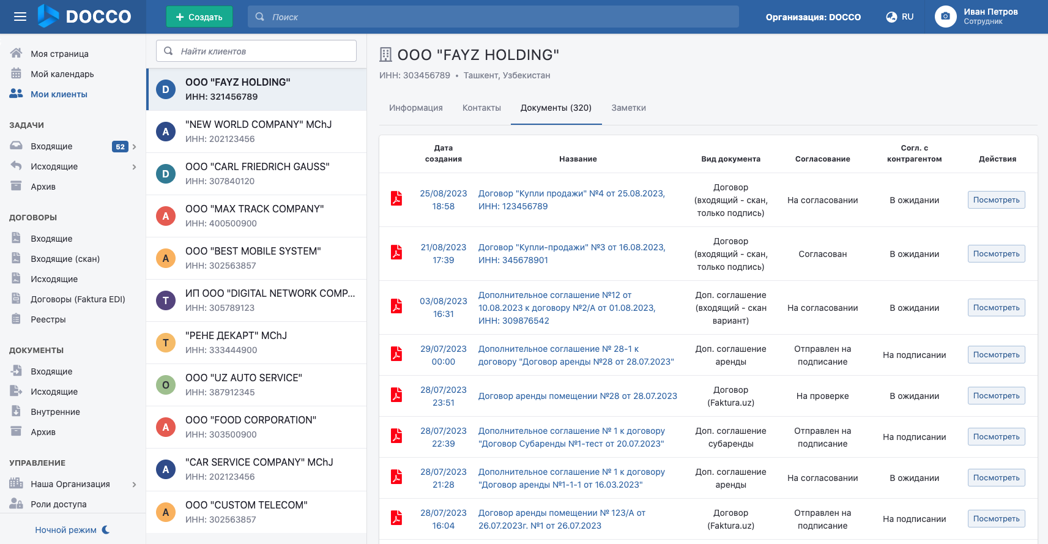Screen dimensions: 1048x544
Task: Click the Документы Входящие file icon
Action: click(17, 371)
